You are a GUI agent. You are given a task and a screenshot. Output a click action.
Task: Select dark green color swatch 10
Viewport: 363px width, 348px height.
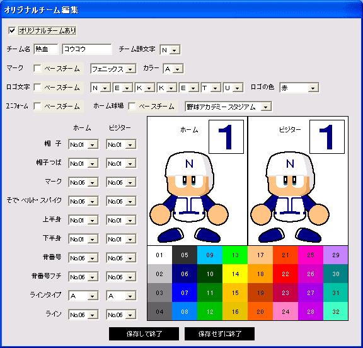210,274
